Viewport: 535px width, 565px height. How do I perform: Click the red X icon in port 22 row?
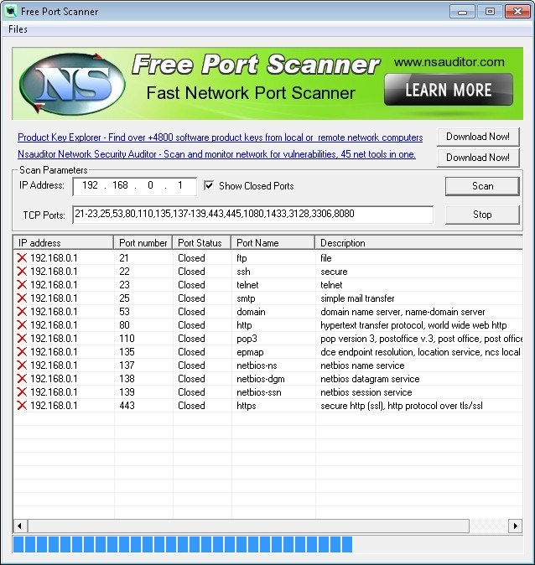click(22, 272)
